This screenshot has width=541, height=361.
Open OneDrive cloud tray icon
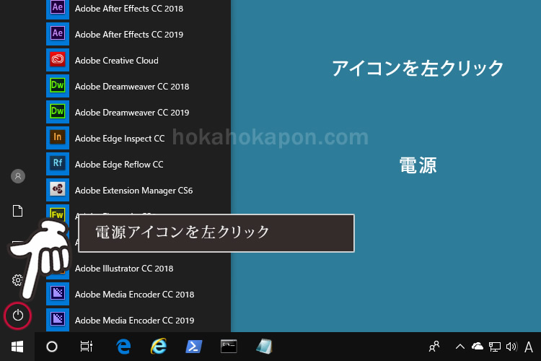(478, 346)
